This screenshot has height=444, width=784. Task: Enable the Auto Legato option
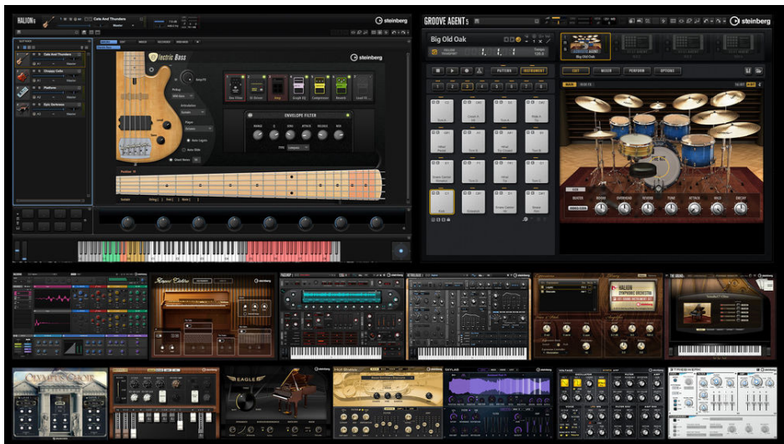[188, 140]
